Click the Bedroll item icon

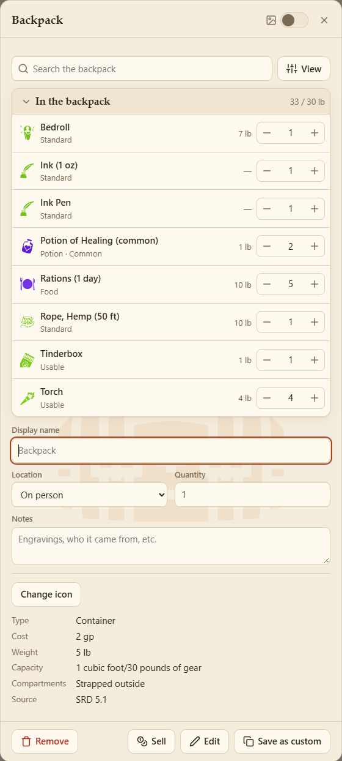tap(27, 133)
